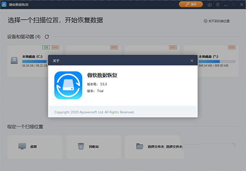Screen dimensions: 246x171
Task: Click the folder icon for 选择文件夹
Action: coord(140,146)
